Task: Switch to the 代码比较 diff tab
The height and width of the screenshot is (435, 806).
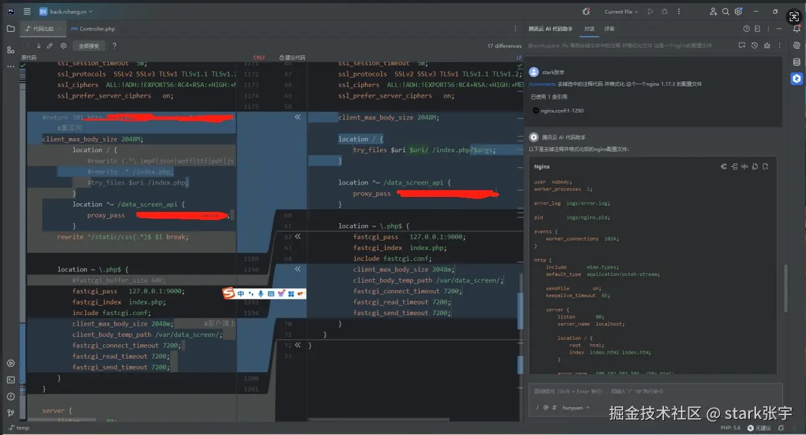Action: coord(44,29)
